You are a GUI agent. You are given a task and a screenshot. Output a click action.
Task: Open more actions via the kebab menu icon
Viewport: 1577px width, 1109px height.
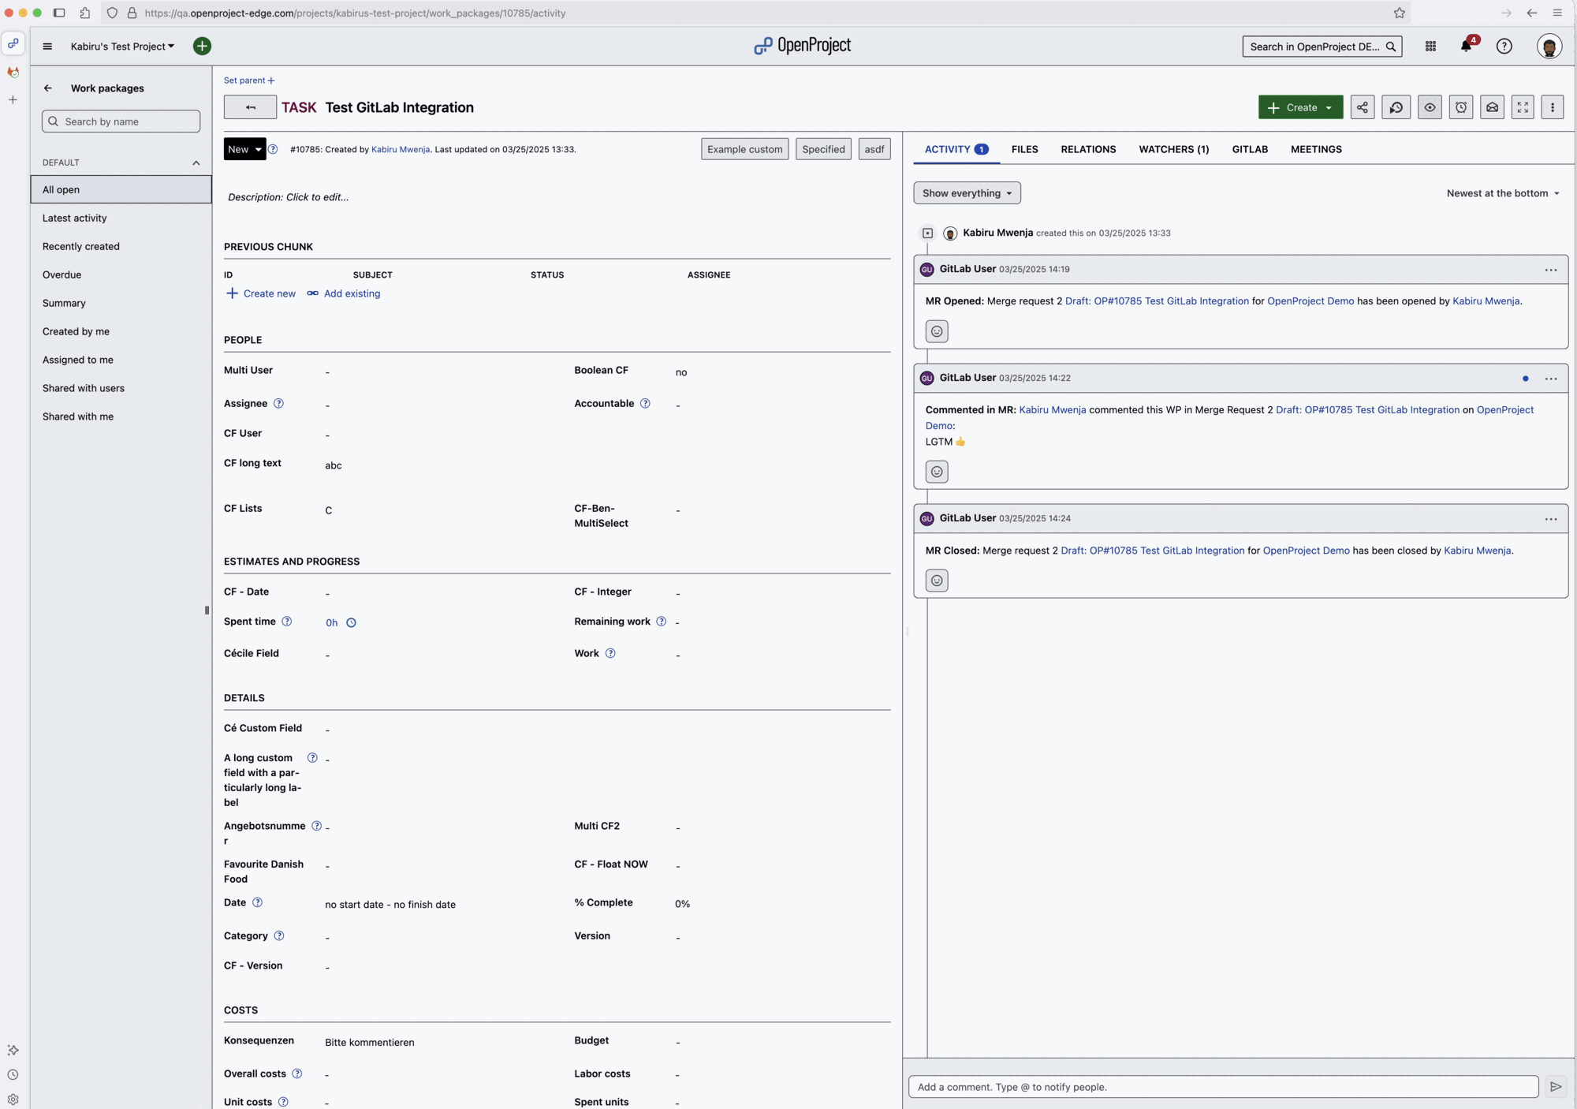pos(1552,107)
